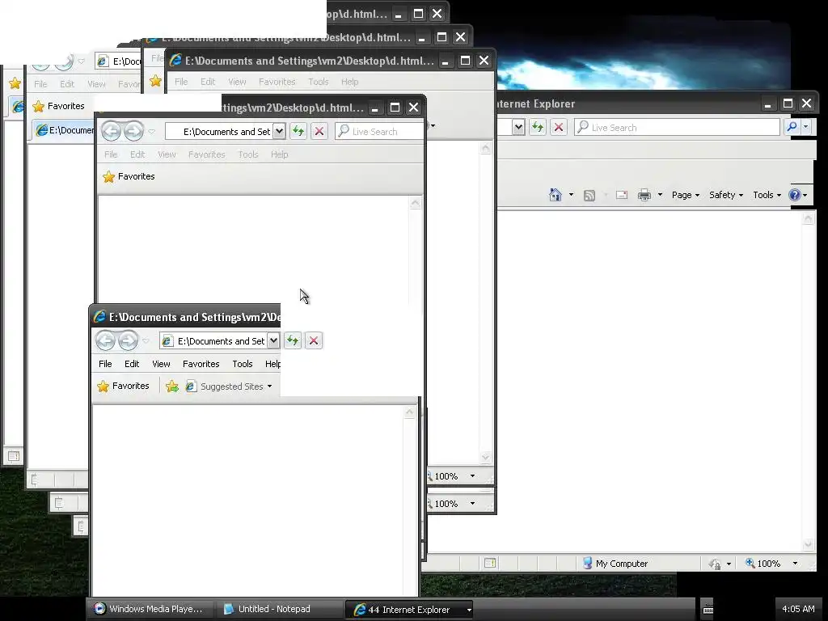
Task: Click scroll-up arrow in frontmost window
Action: point(410,413)
